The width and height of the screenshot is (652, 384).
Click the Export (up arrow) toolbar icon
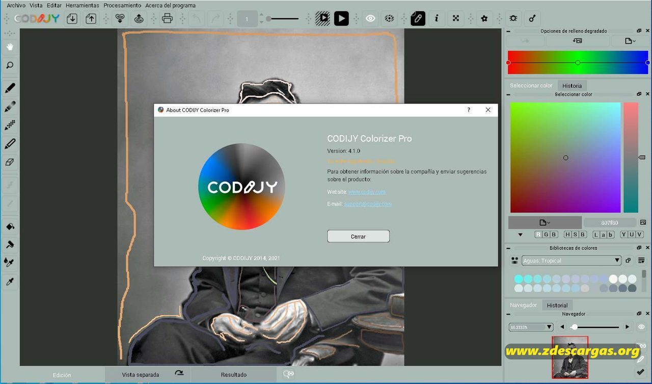tap(91, 19)
